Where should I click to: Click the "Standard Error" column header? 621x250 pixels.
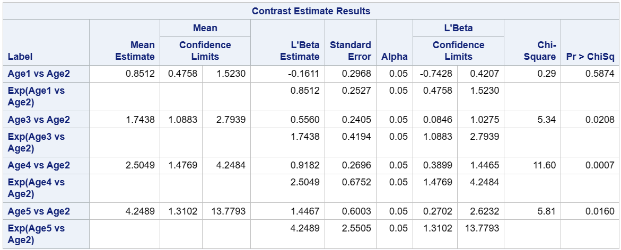pyautogui.click(x=351, y=51)
